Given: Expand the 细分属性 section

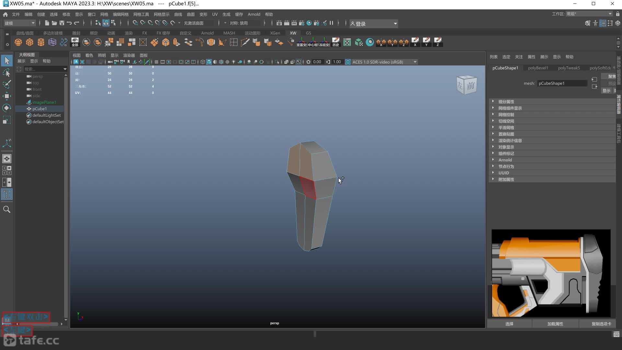Looking at the screenshot, I should pos(552,101).
